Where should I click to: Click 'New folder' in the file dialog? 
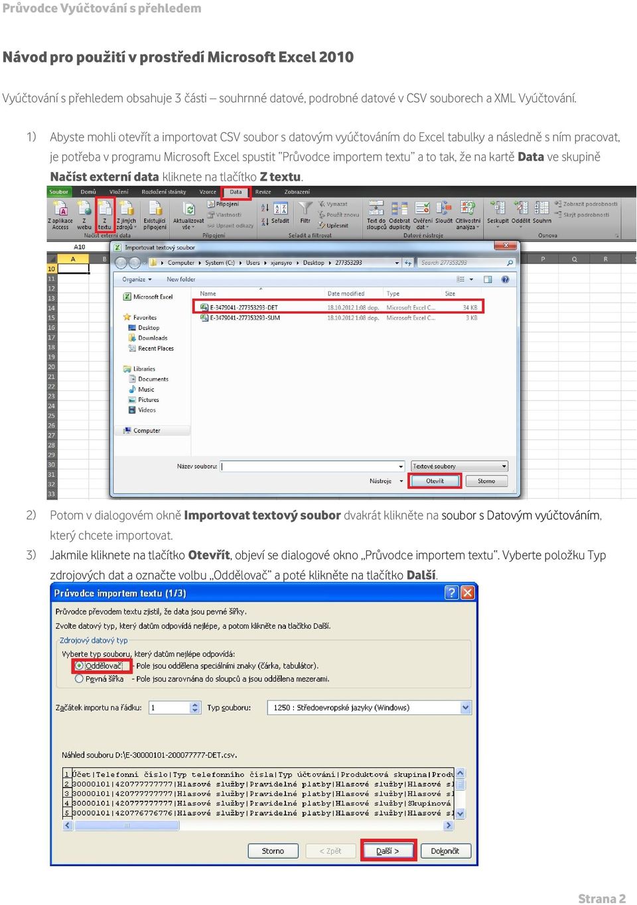pos(181,280)
